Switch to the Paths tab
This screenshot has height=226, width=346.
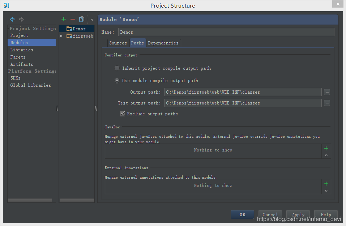click(137, 43)
